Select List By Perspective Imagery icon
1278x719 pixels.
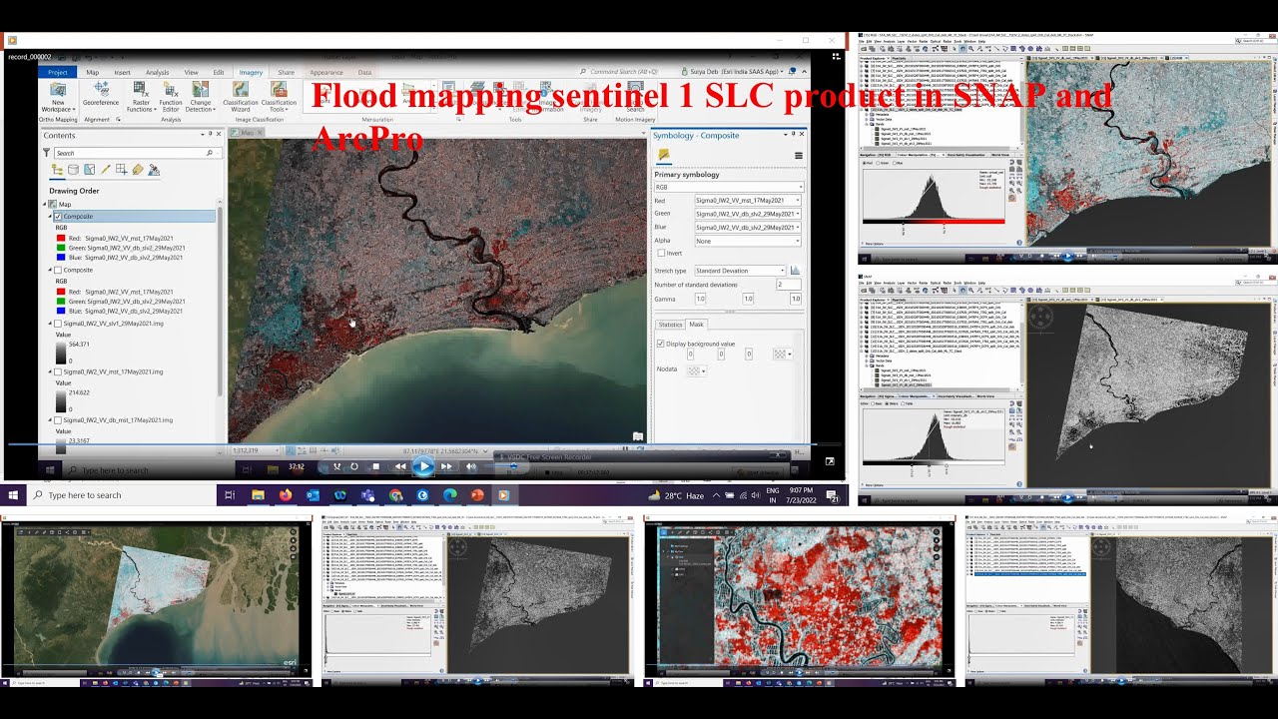[154, 170]
